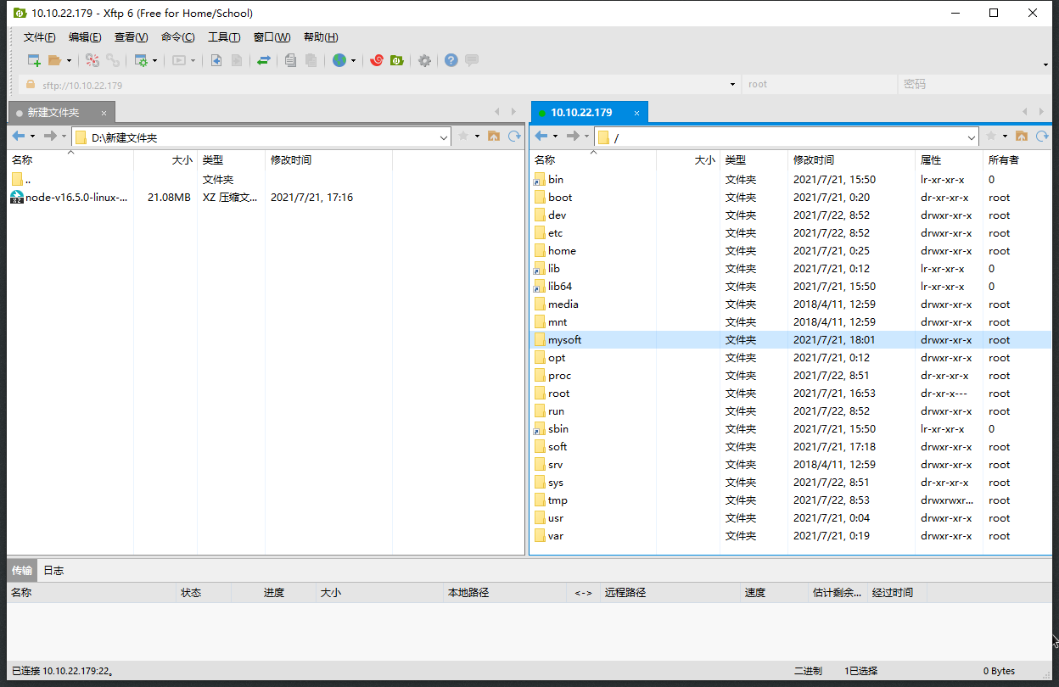Open the 文件(F) menu
The height and width of the screenshot is (687, 1059).
(39, 36)
